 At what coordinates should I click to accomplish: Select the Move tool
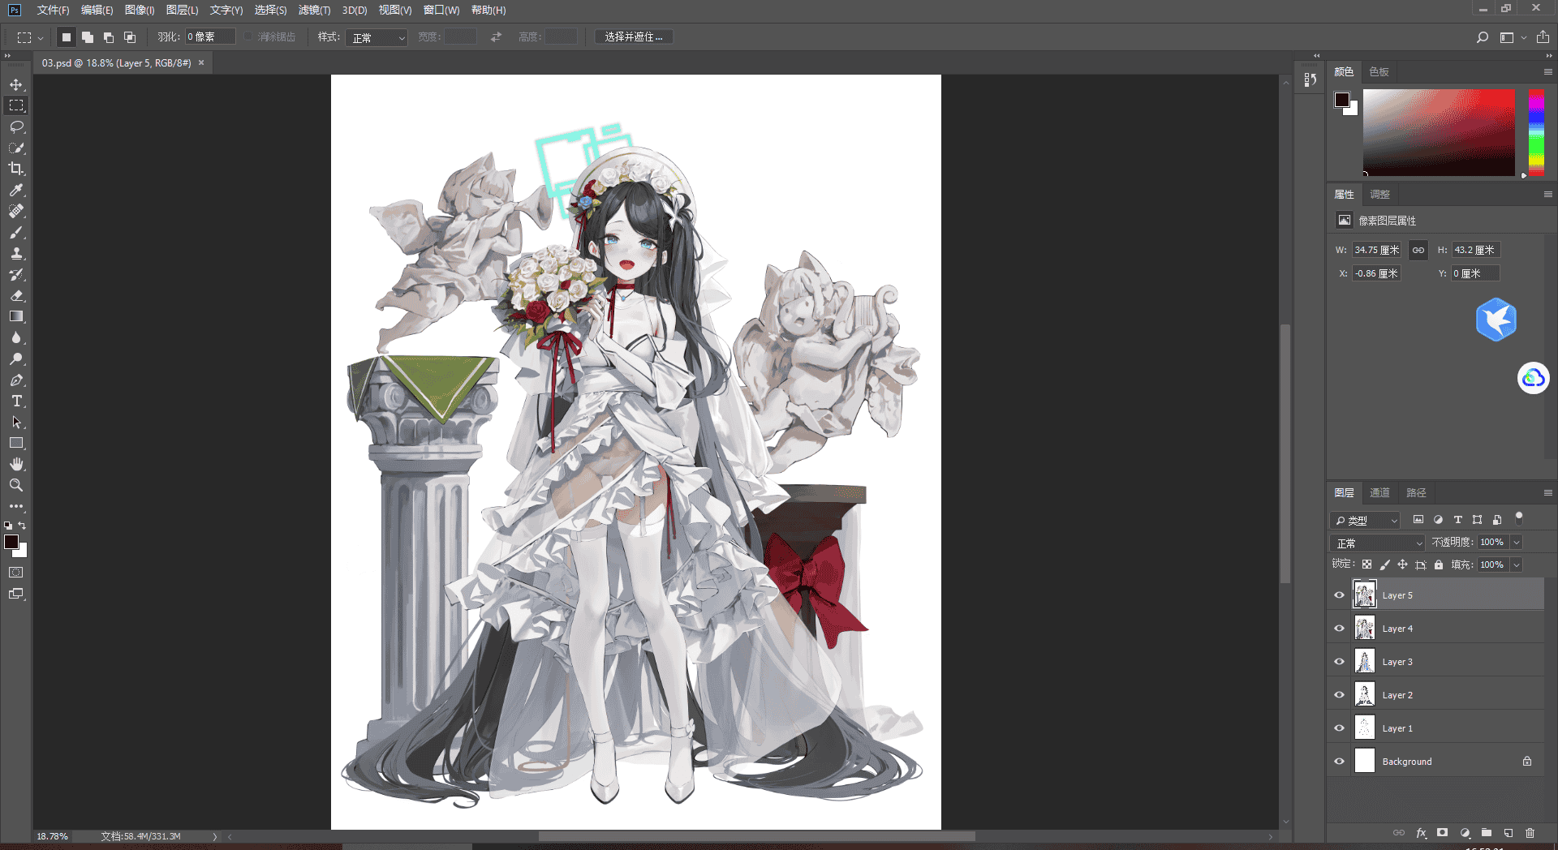click(x=16, y=84)
